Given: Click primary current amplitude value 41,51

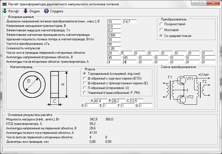Looking at the screenshot, I should (93, 133).
